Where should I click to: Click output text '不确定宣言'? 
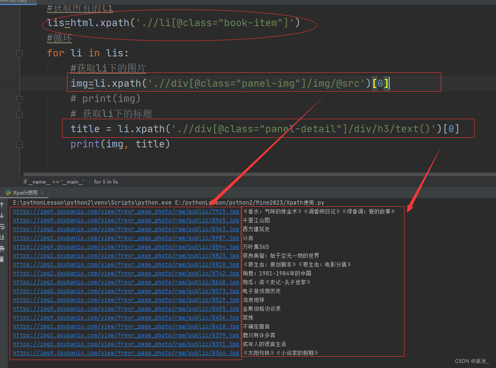256,326
